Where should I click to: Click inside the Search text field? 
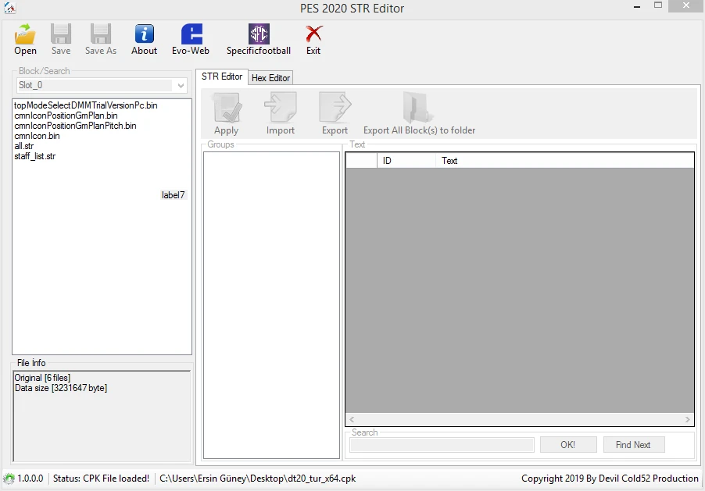(x=441, y=444)
